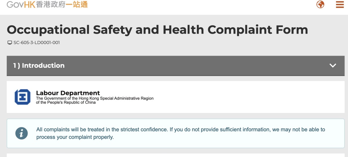Click the GovHK logo text
348x157 pixels.
click(x=21, y=4)
